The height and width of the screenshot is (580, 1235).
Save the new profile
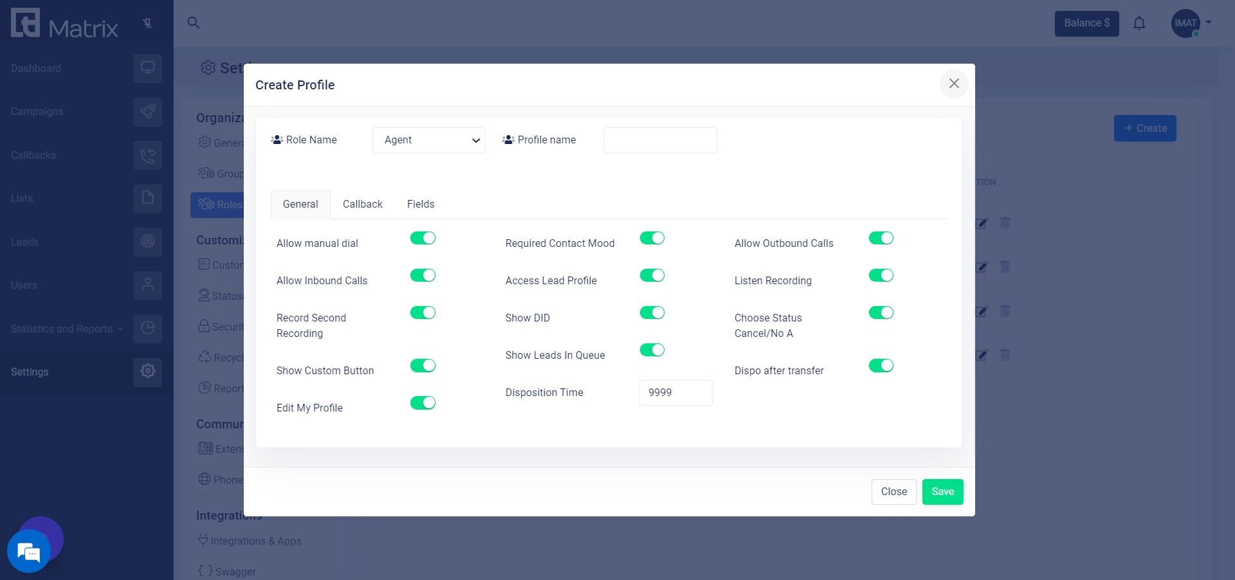(942, 491)
